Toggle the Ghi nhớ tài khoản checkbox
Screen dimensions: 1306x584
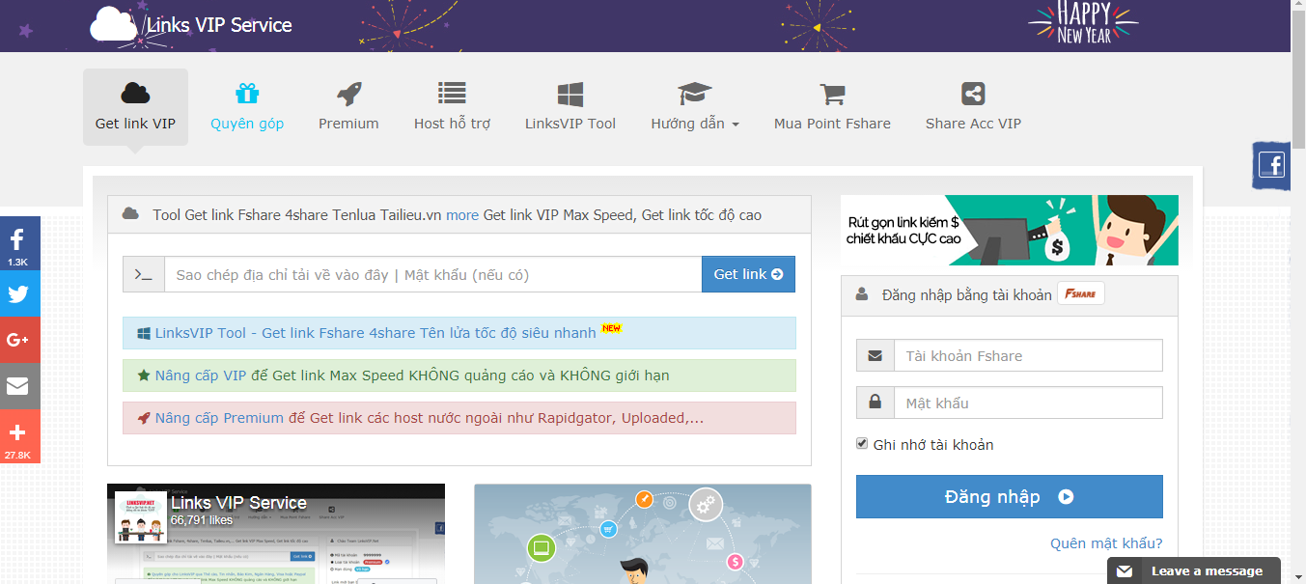pyautogui.click(x=862, y=444)
